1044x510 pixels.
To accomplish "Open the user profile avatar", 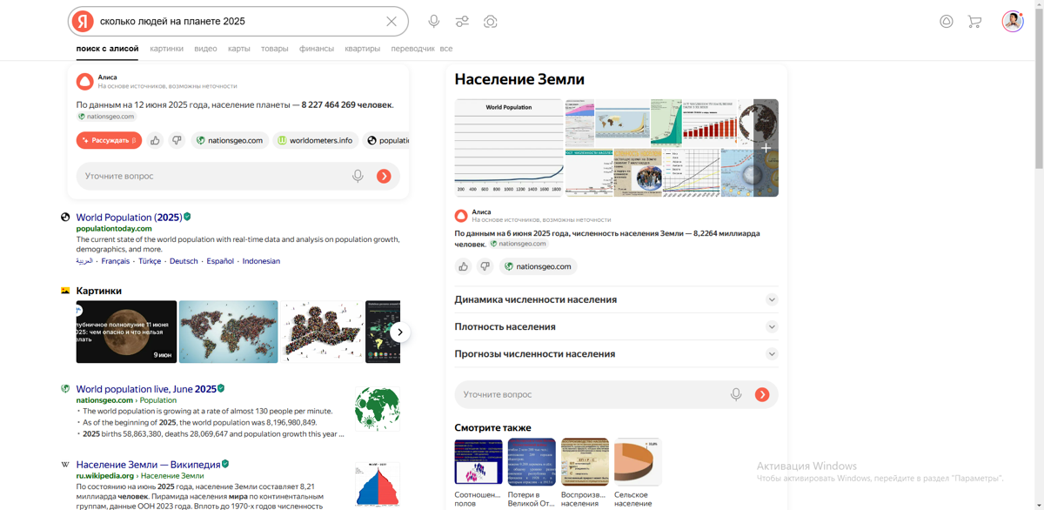I will [1013, 21].
